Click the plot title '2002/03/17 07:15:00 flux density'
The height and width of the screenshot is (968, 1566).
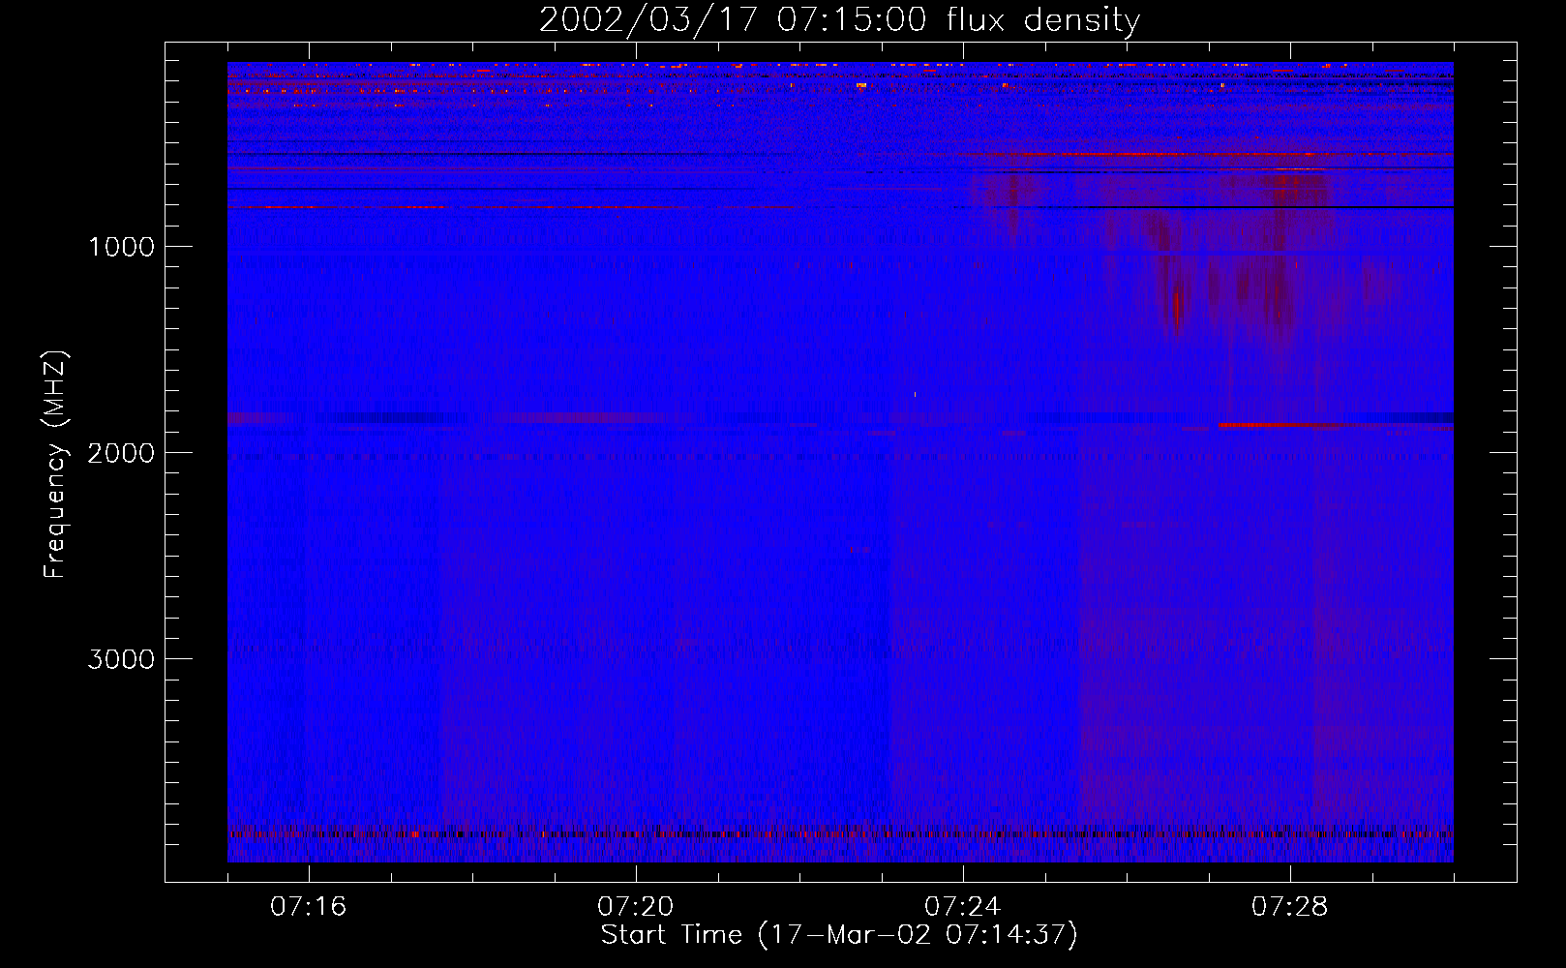click(x=839, y=19)
